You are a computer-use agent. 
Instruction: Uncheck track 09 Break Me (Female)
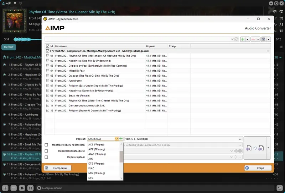click(48, 95)
